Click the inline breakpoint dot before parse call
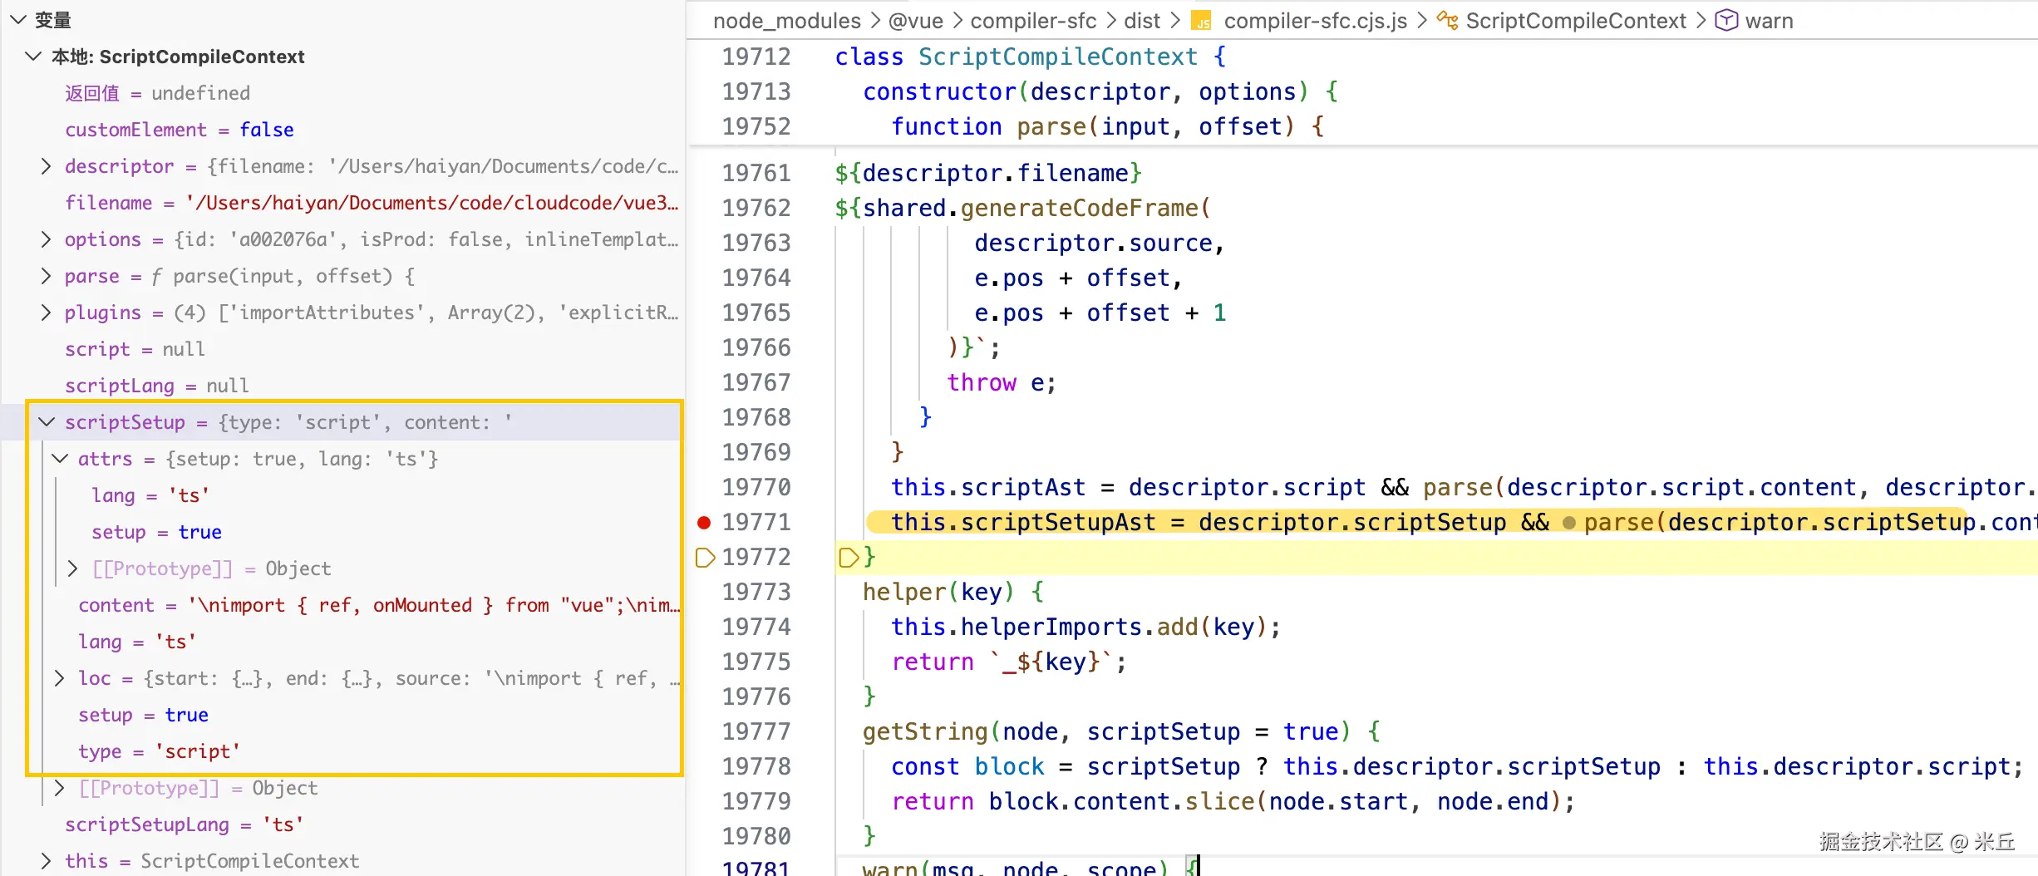The height and width of the screenshot is (876, 2038). pyautogui.click(x=1568, y=523)
